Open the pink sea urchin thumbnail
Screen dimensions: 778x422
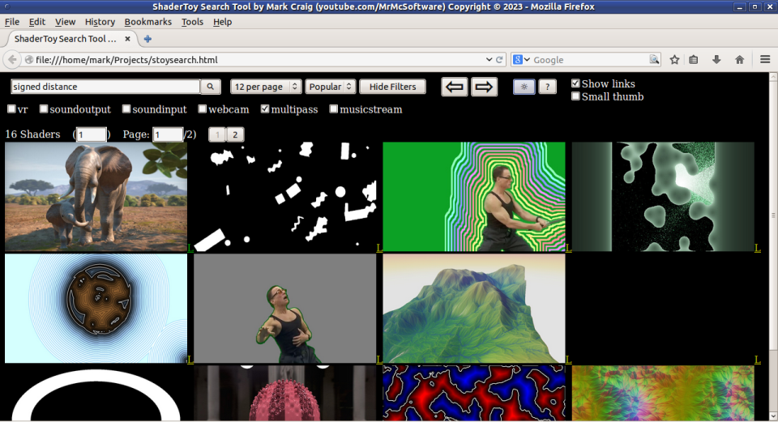284,393
